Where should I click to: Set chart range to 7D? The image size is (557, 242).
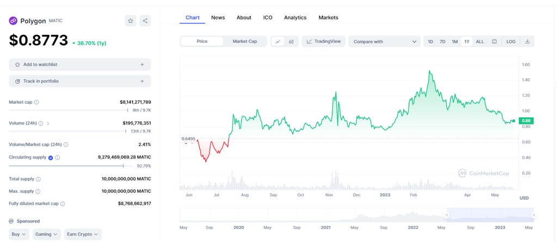tap(442, 41)
